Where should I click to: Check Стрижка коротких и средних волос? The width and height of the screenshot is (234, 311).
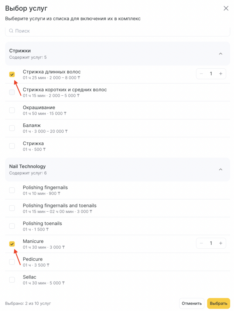coord(12,92)
